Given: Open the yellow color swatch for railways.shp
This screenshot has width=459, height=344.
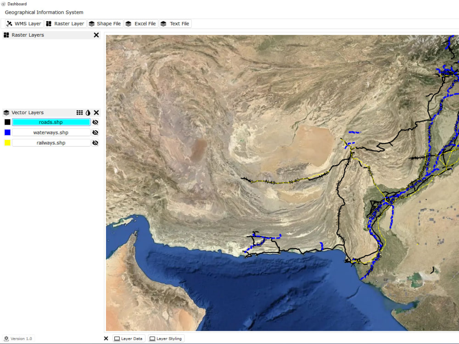Looking at the screenshot, I should 8,143.
